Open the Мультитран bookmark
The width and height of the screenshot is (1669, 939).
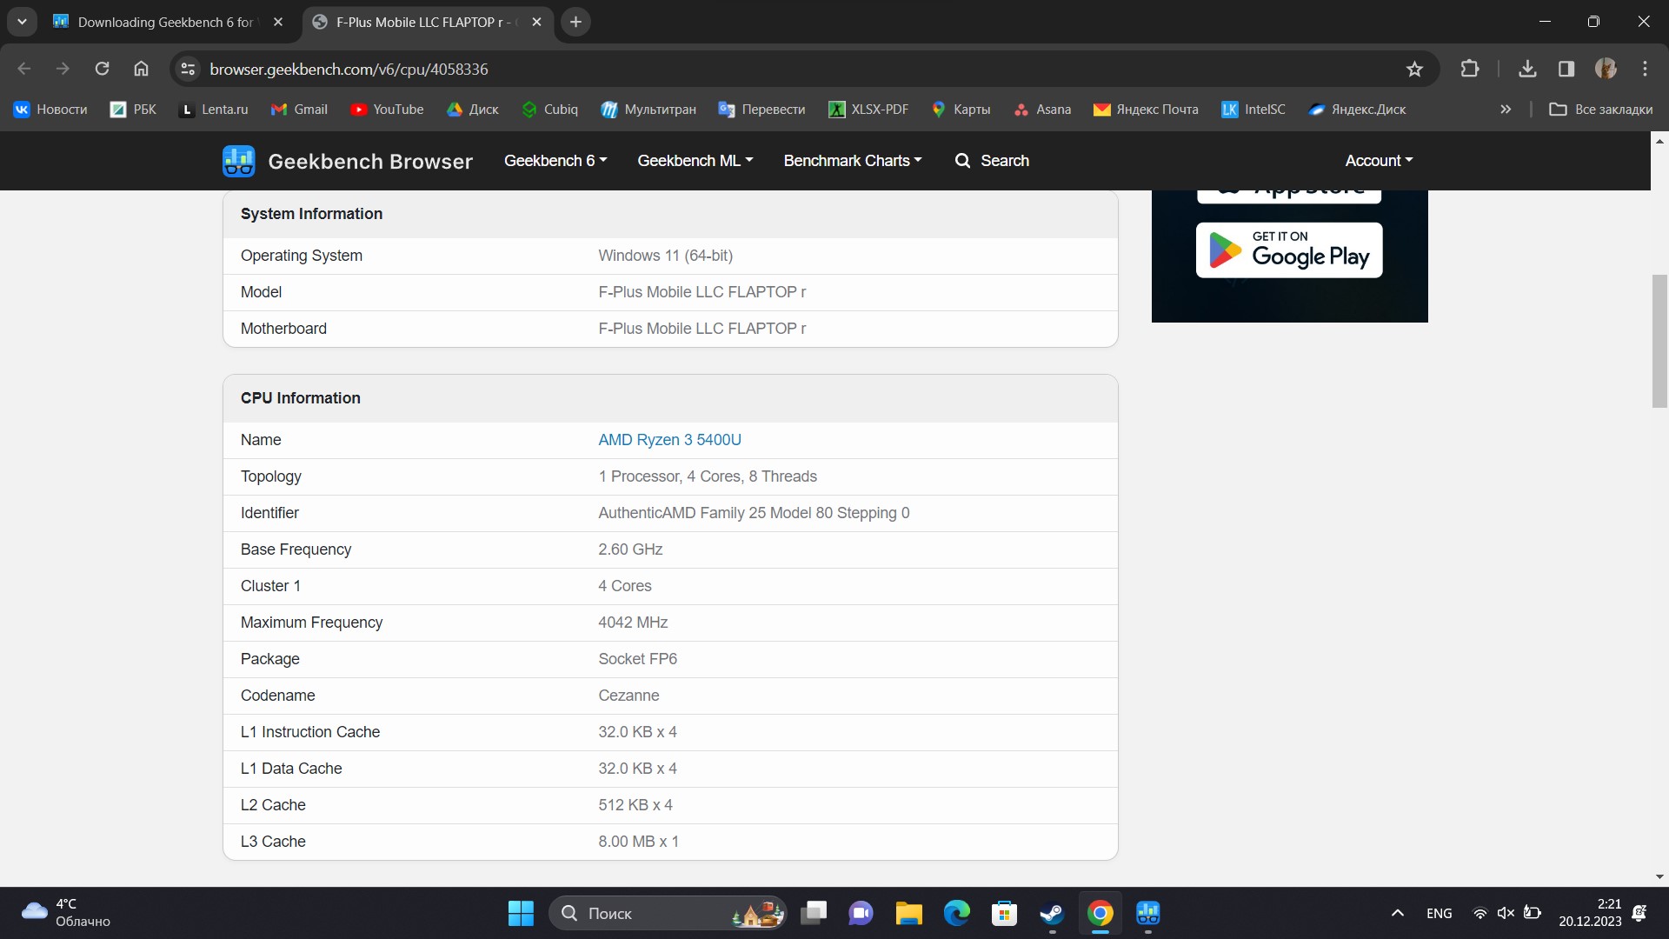[648, 110]
